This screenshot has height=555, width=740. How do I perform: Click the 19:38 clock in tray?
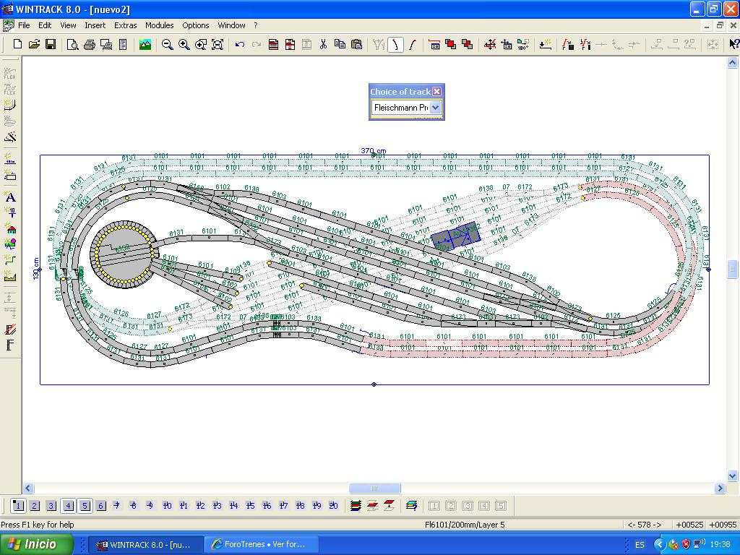(x=720, y=545)
